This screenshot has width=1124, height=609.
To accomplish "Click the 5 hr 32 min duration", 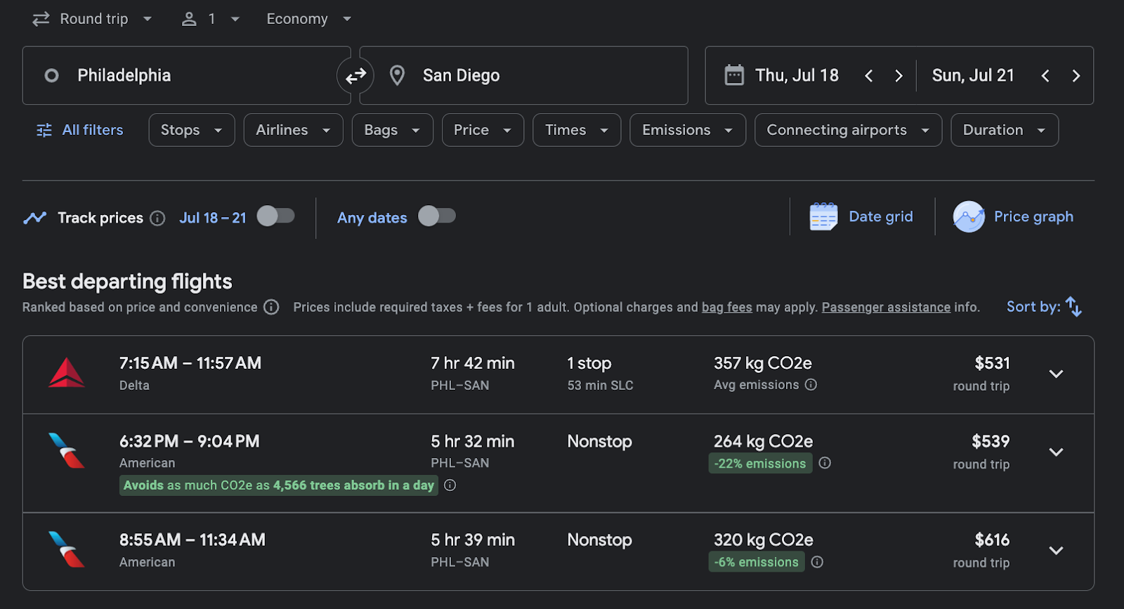I will click(473, 441).
